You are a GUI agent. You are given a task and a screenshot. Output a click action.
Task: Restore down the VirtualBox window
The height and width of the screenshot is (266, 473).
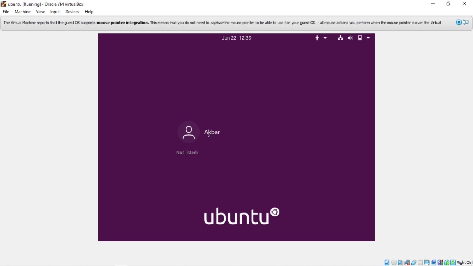[448, 4]
